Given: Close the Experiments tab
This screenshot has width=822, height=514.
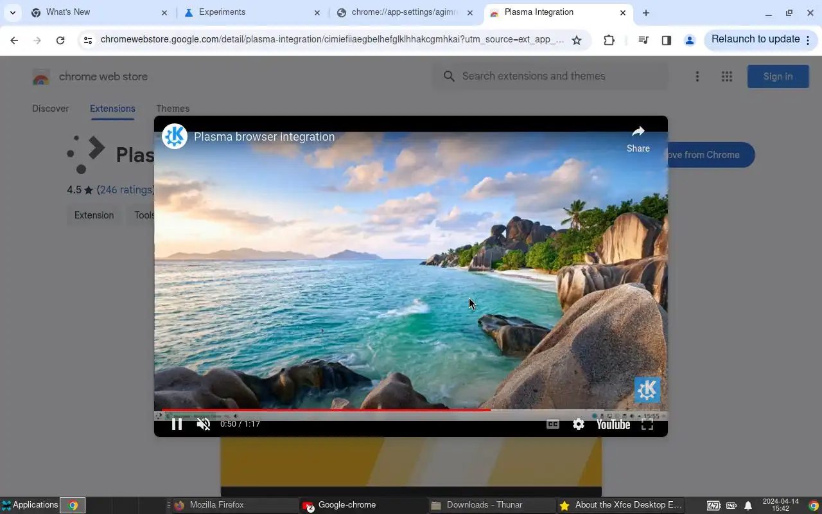Looking at the screenshot, I should [317, 12].
